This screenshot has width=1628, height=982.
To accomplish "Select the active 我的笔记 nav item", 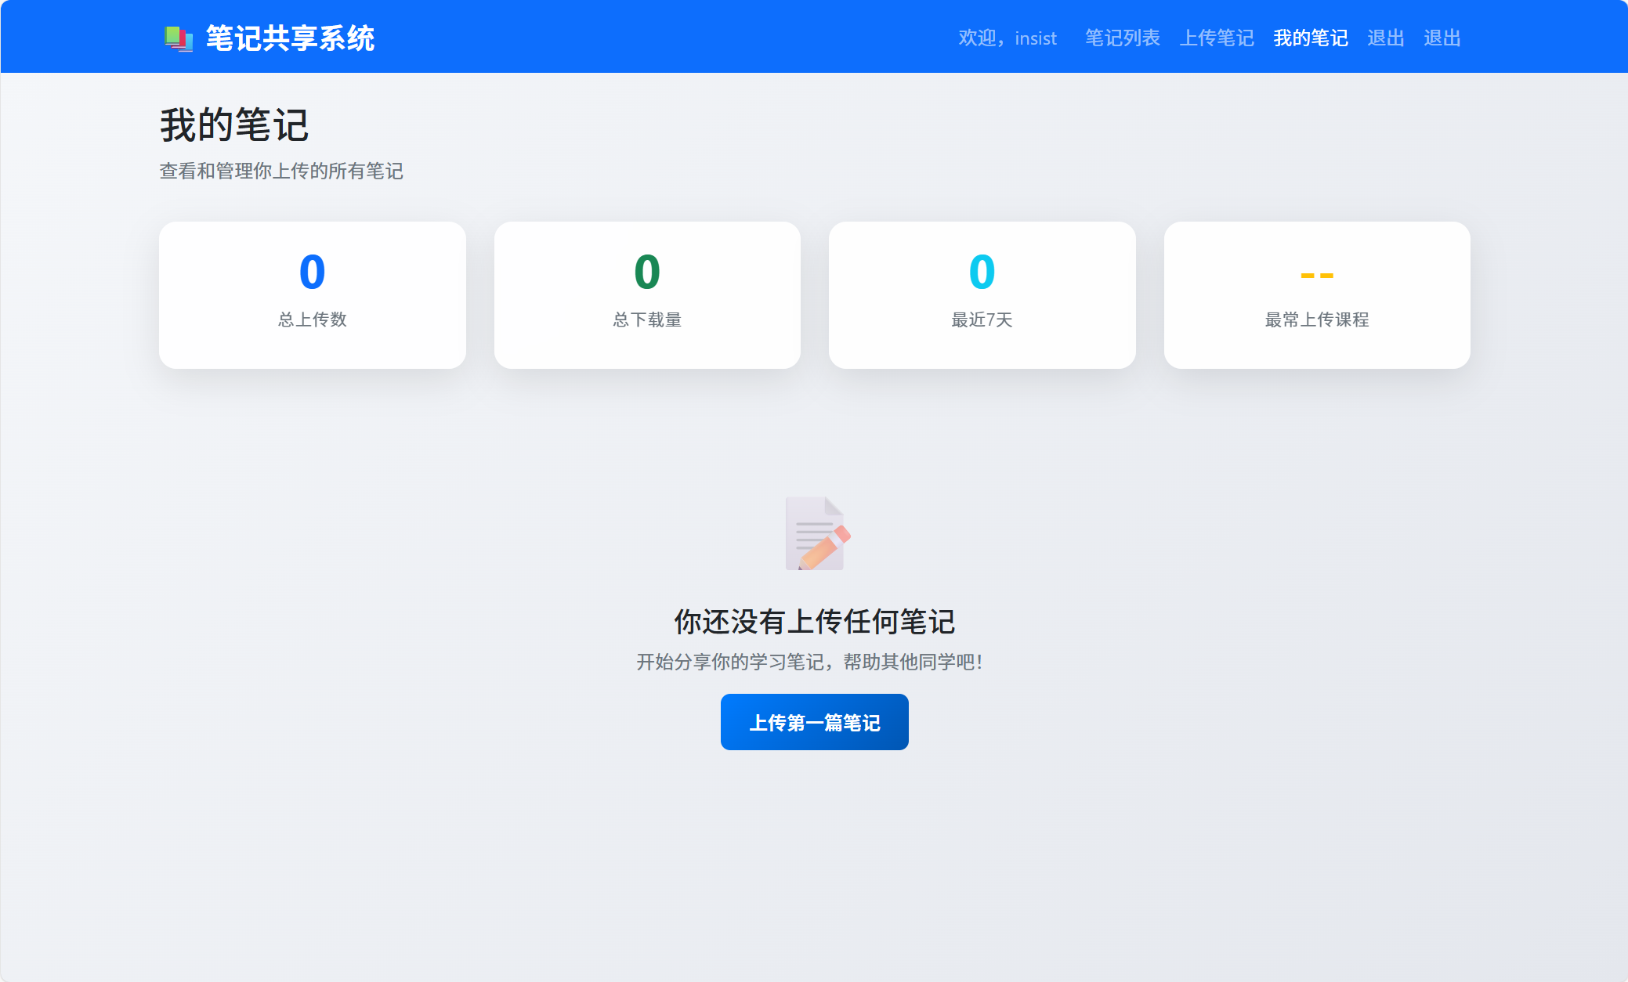I will 1310,38.
